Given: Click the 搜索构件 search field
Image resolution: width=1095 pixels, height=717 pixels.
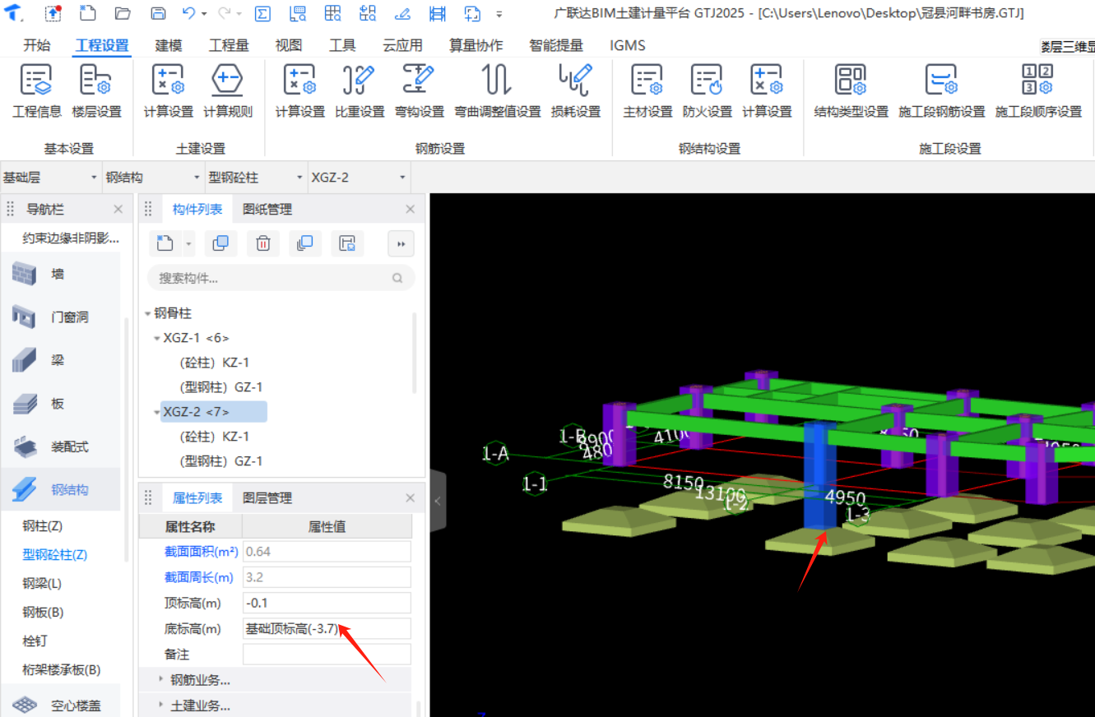Looking at the screenshot, I should (281, 279).
